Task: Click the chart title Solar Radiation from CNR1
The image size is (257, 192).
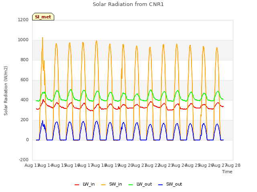Action: pos(128,4)
